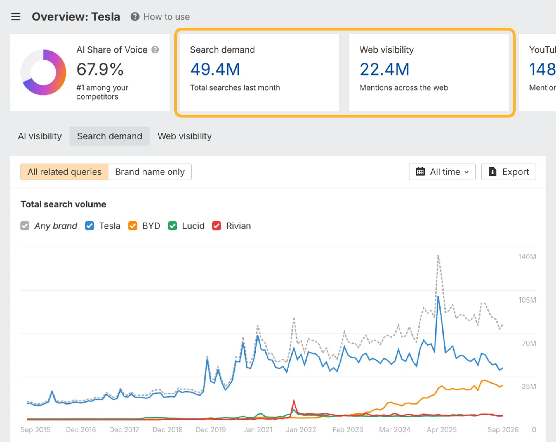Viewport: 556px width, 442px height.
Task: Toggle the BYD series checkbox
Action: [x=133, y=226]
